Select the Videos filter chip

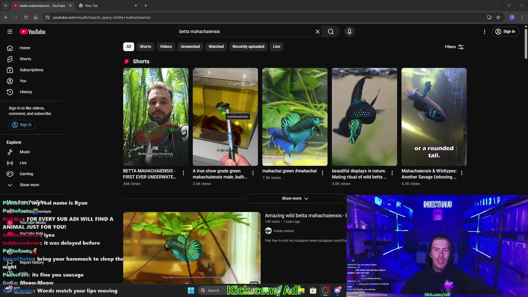click(166, 47)
